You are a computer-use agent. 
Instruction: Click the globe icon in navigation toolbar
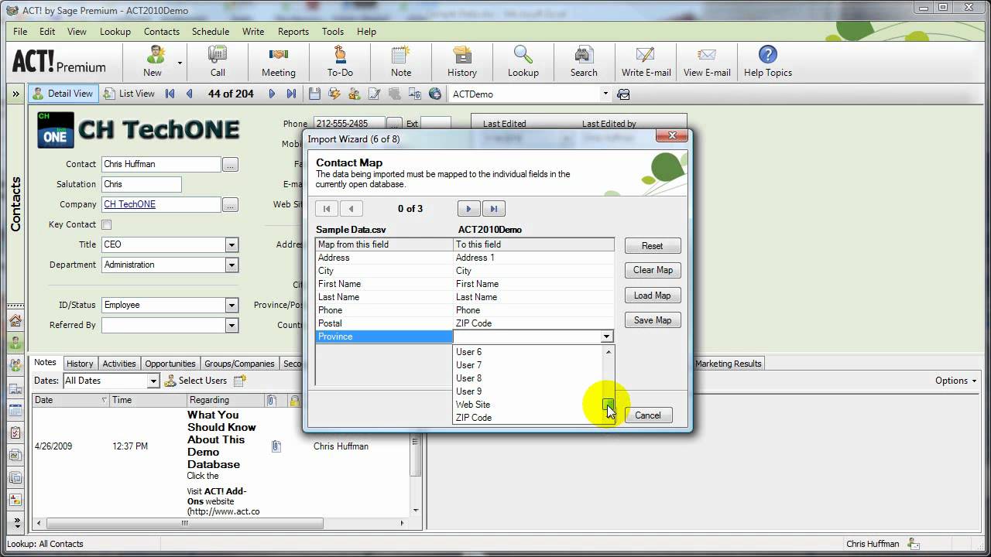click(x=435, y=94)
